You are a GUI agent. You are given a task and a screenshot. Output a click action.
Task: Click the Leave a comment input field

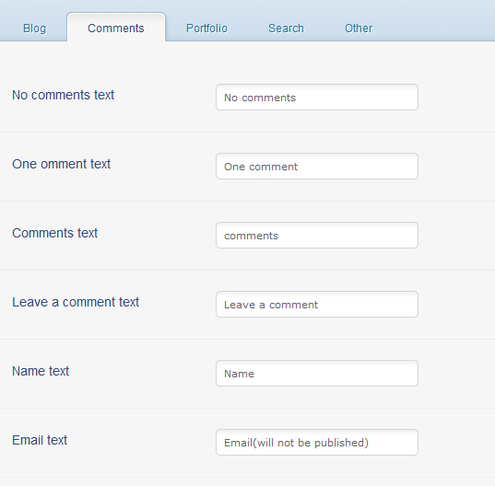[317, 305]
